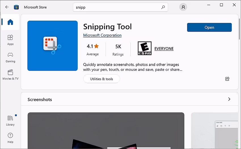Share the Snipping Tool app page
Viewport: 241px width, 149px height.
pos(227,79)
